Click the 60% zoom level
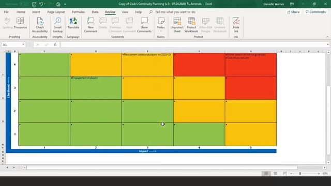 (325, 174)
